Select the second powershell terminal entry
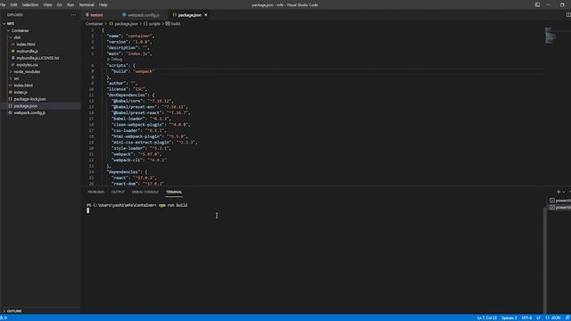 coord(560,208)
